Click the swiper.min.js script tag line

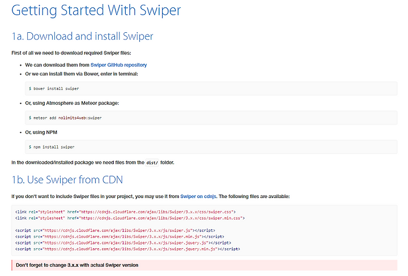[120, 236]
